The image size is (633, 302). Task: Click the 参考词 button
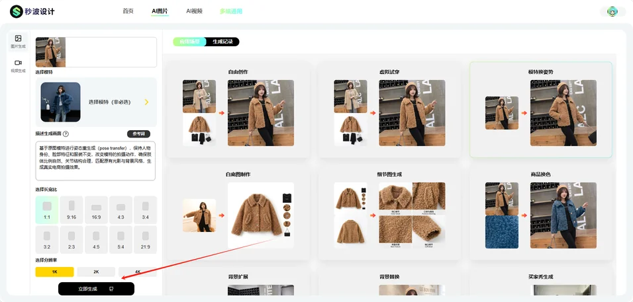138,133
